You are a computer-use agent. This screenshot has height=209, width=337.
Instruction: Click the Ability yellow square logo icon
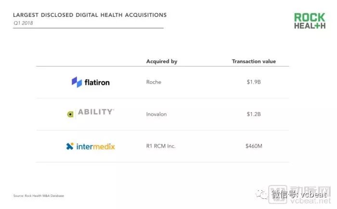70,114
